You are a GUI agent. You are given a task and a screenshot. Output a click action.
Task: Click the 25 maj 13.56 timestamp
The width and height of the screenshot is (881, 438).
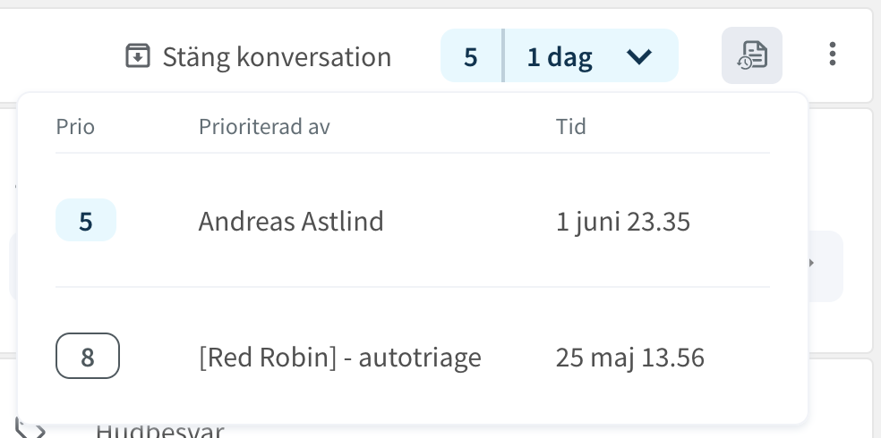(x=629, y=358)
